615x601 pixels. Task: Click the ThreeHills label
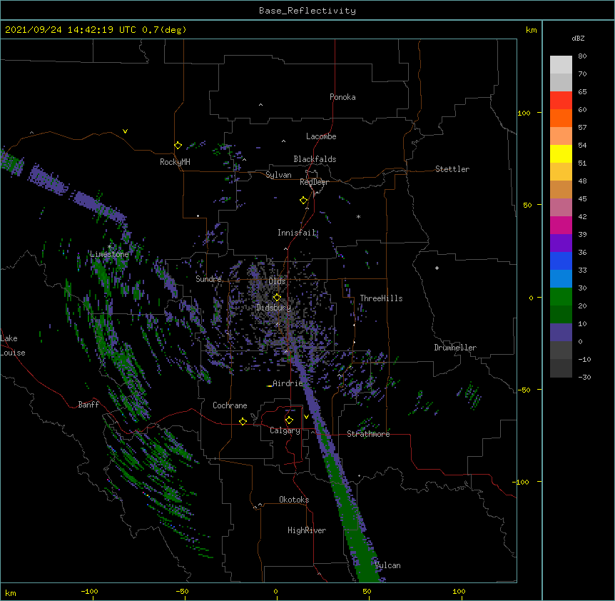pos(381,298)
